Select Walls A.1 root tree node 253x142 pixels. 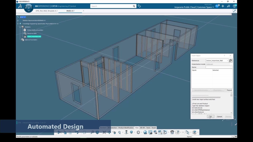pos(23,17)
